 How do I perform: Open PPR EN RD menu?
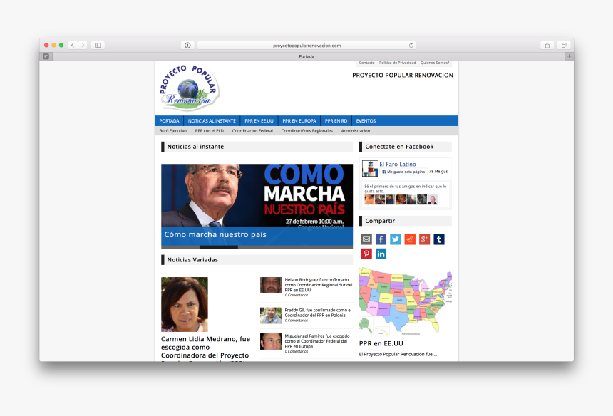click(336, 120)
